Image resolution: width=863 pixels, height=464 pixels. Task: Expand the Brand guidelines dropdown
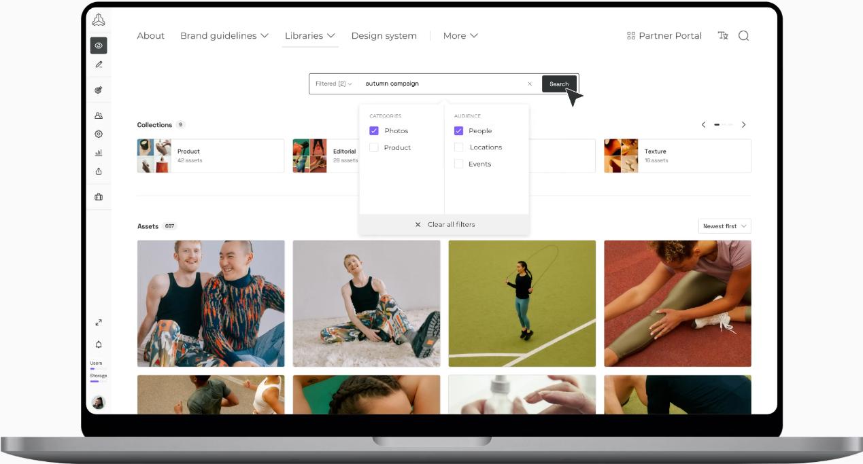coord(224,36)
